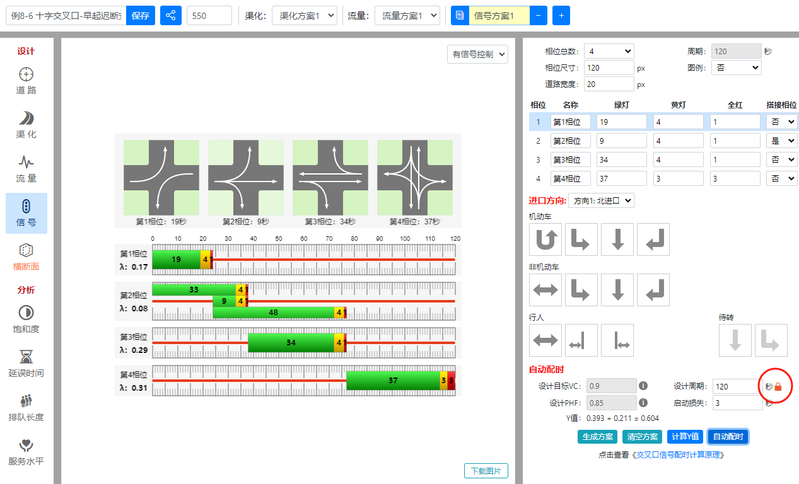Open the 交叉口信号配时计算原理 link
799x484 pixels.
pyautogui.click(x=677, y=454)
